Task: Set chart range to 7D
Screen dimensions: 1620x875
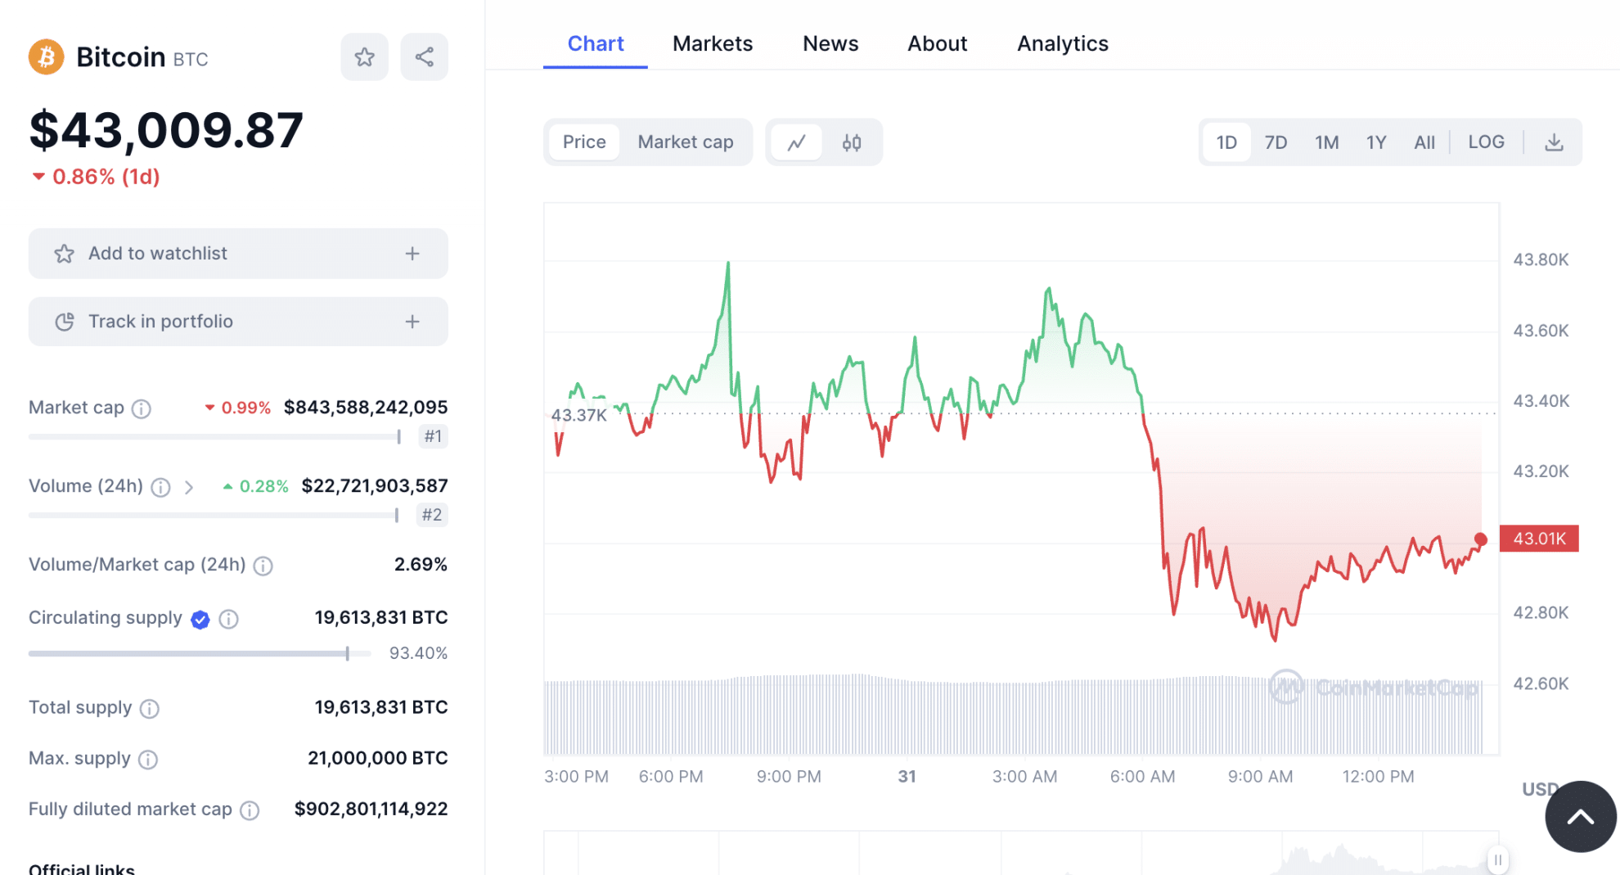Action: [1276, 142]
